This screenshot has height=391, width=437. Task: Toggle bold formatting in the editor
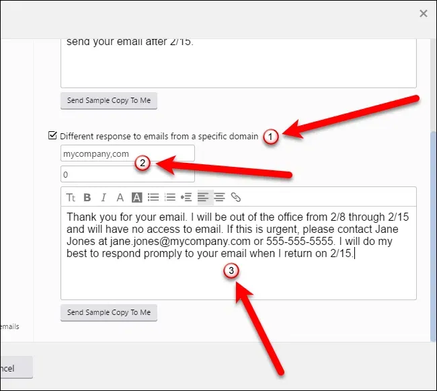87,197
